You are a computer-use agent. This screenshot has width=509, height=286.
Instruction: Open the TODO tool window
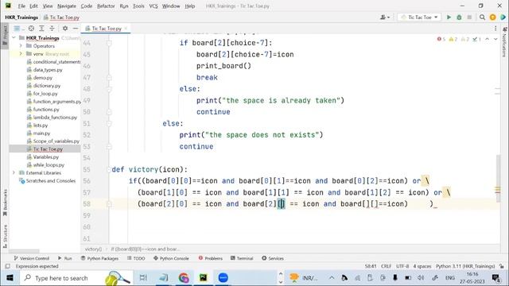136,258
